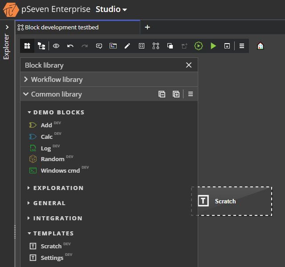Select the Windows cmd block in library
This screenshot has height=267, width=285.
pyautogui.click(x=60, y=171)
